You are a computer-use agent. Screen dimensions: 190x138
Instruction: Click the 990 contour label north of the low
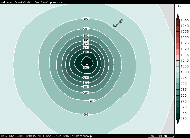click(x=86, y=29)
